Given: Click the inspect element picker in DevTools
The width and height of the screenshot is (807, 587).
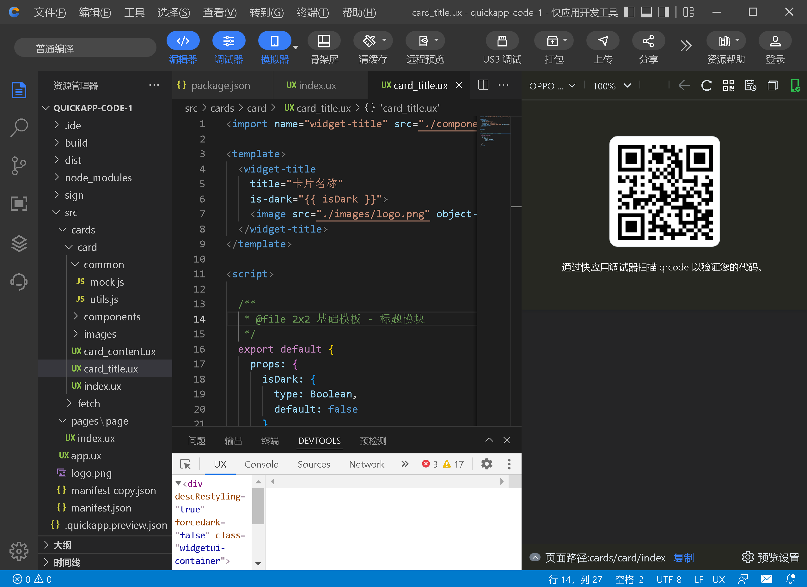Looking at the screenshot, I should click(185, 464).
